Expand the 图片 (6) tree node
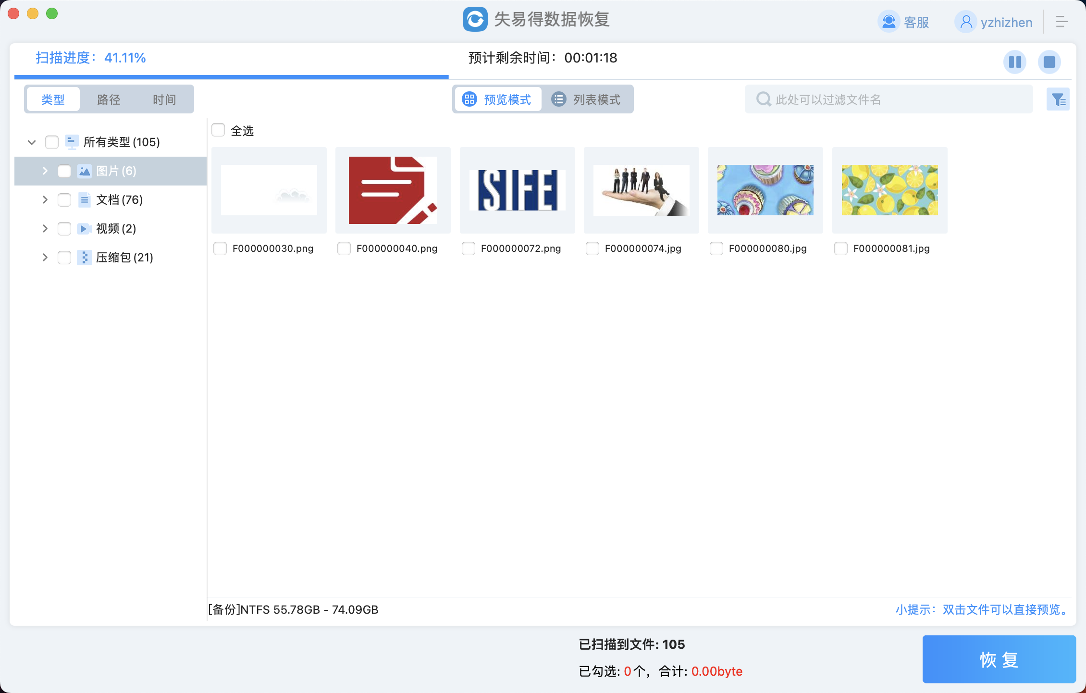Viewport: 1086px width, 693px height. pyautogui.click(x=45, y=171)
